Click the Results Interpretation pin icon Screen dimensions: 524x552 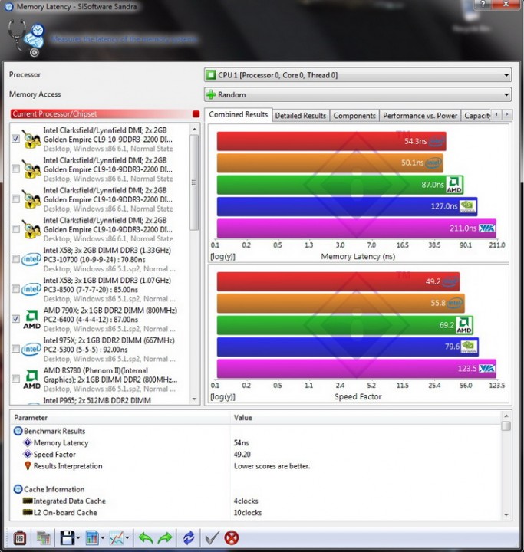pyautogui.click(x=28, y=466)
